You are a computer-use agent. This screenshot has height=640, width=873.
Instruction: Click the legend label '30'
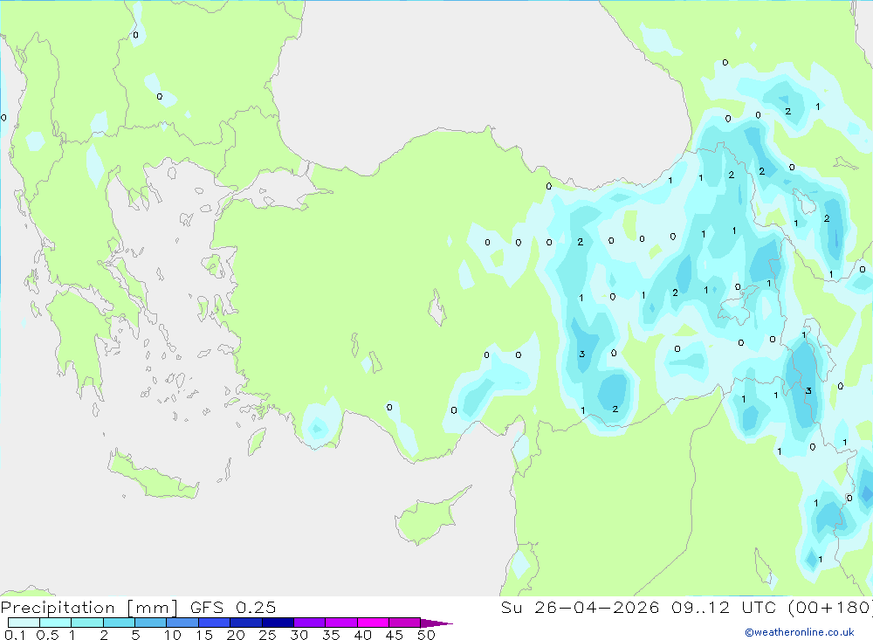click(299, 635)
